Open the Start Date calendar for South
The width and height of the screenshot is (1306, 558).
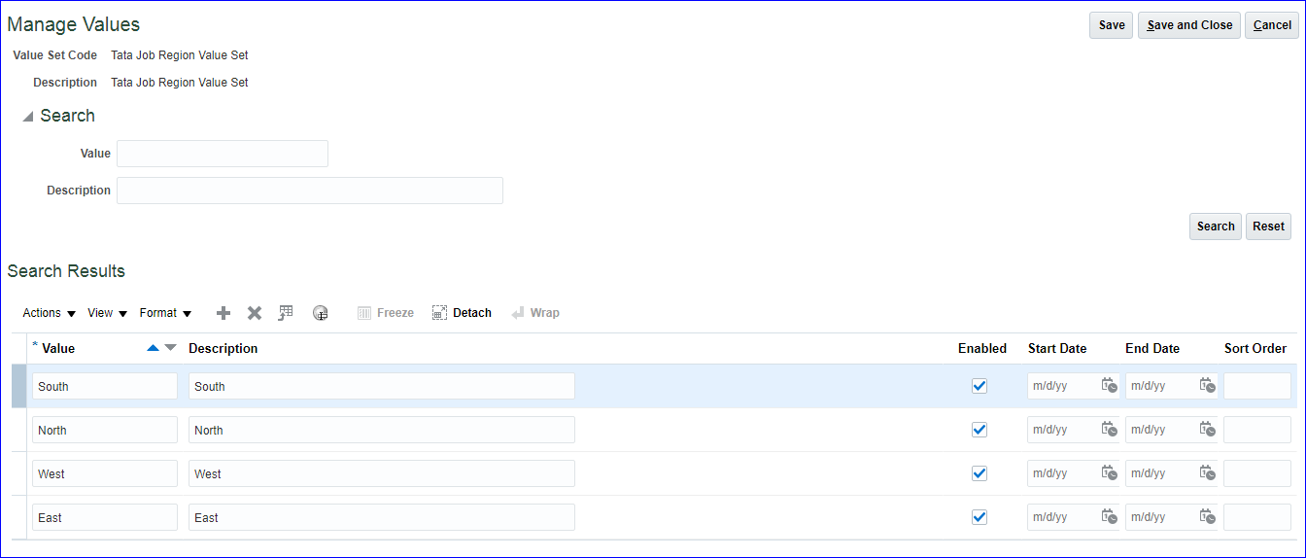pyautogui.click(x=1109, y=386)
